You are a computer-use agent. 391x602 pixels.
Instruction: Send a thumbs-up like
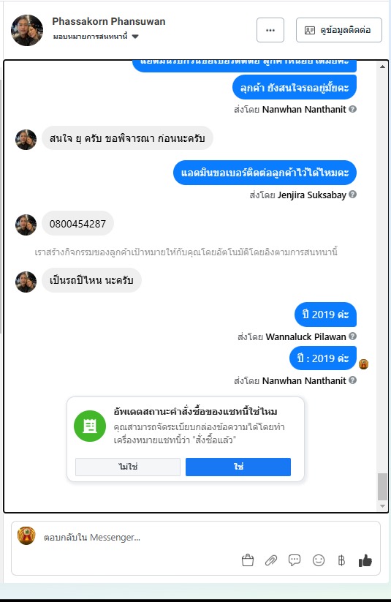(365, 560)
